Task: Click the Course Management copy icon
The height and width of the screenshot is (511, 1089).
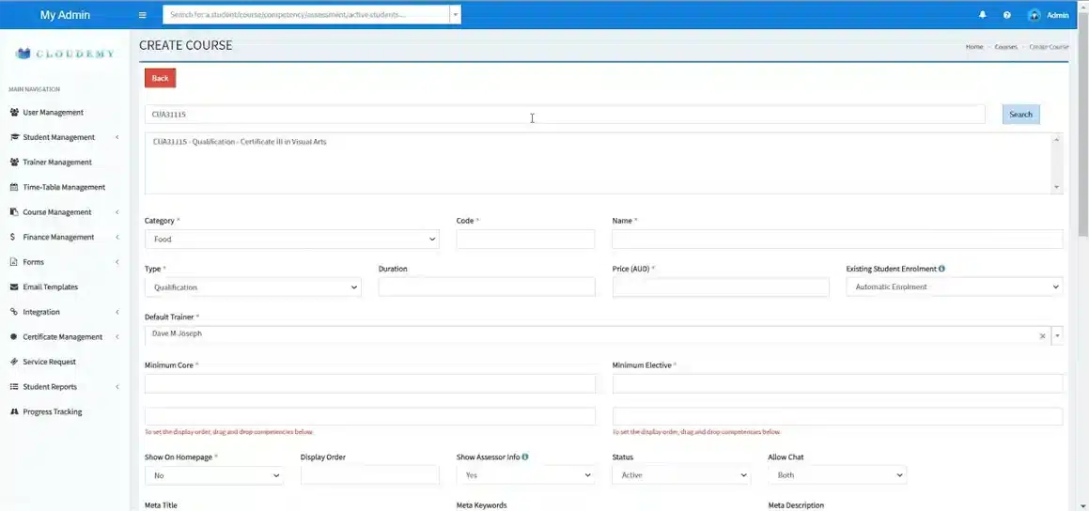Action: pos(14,212)
